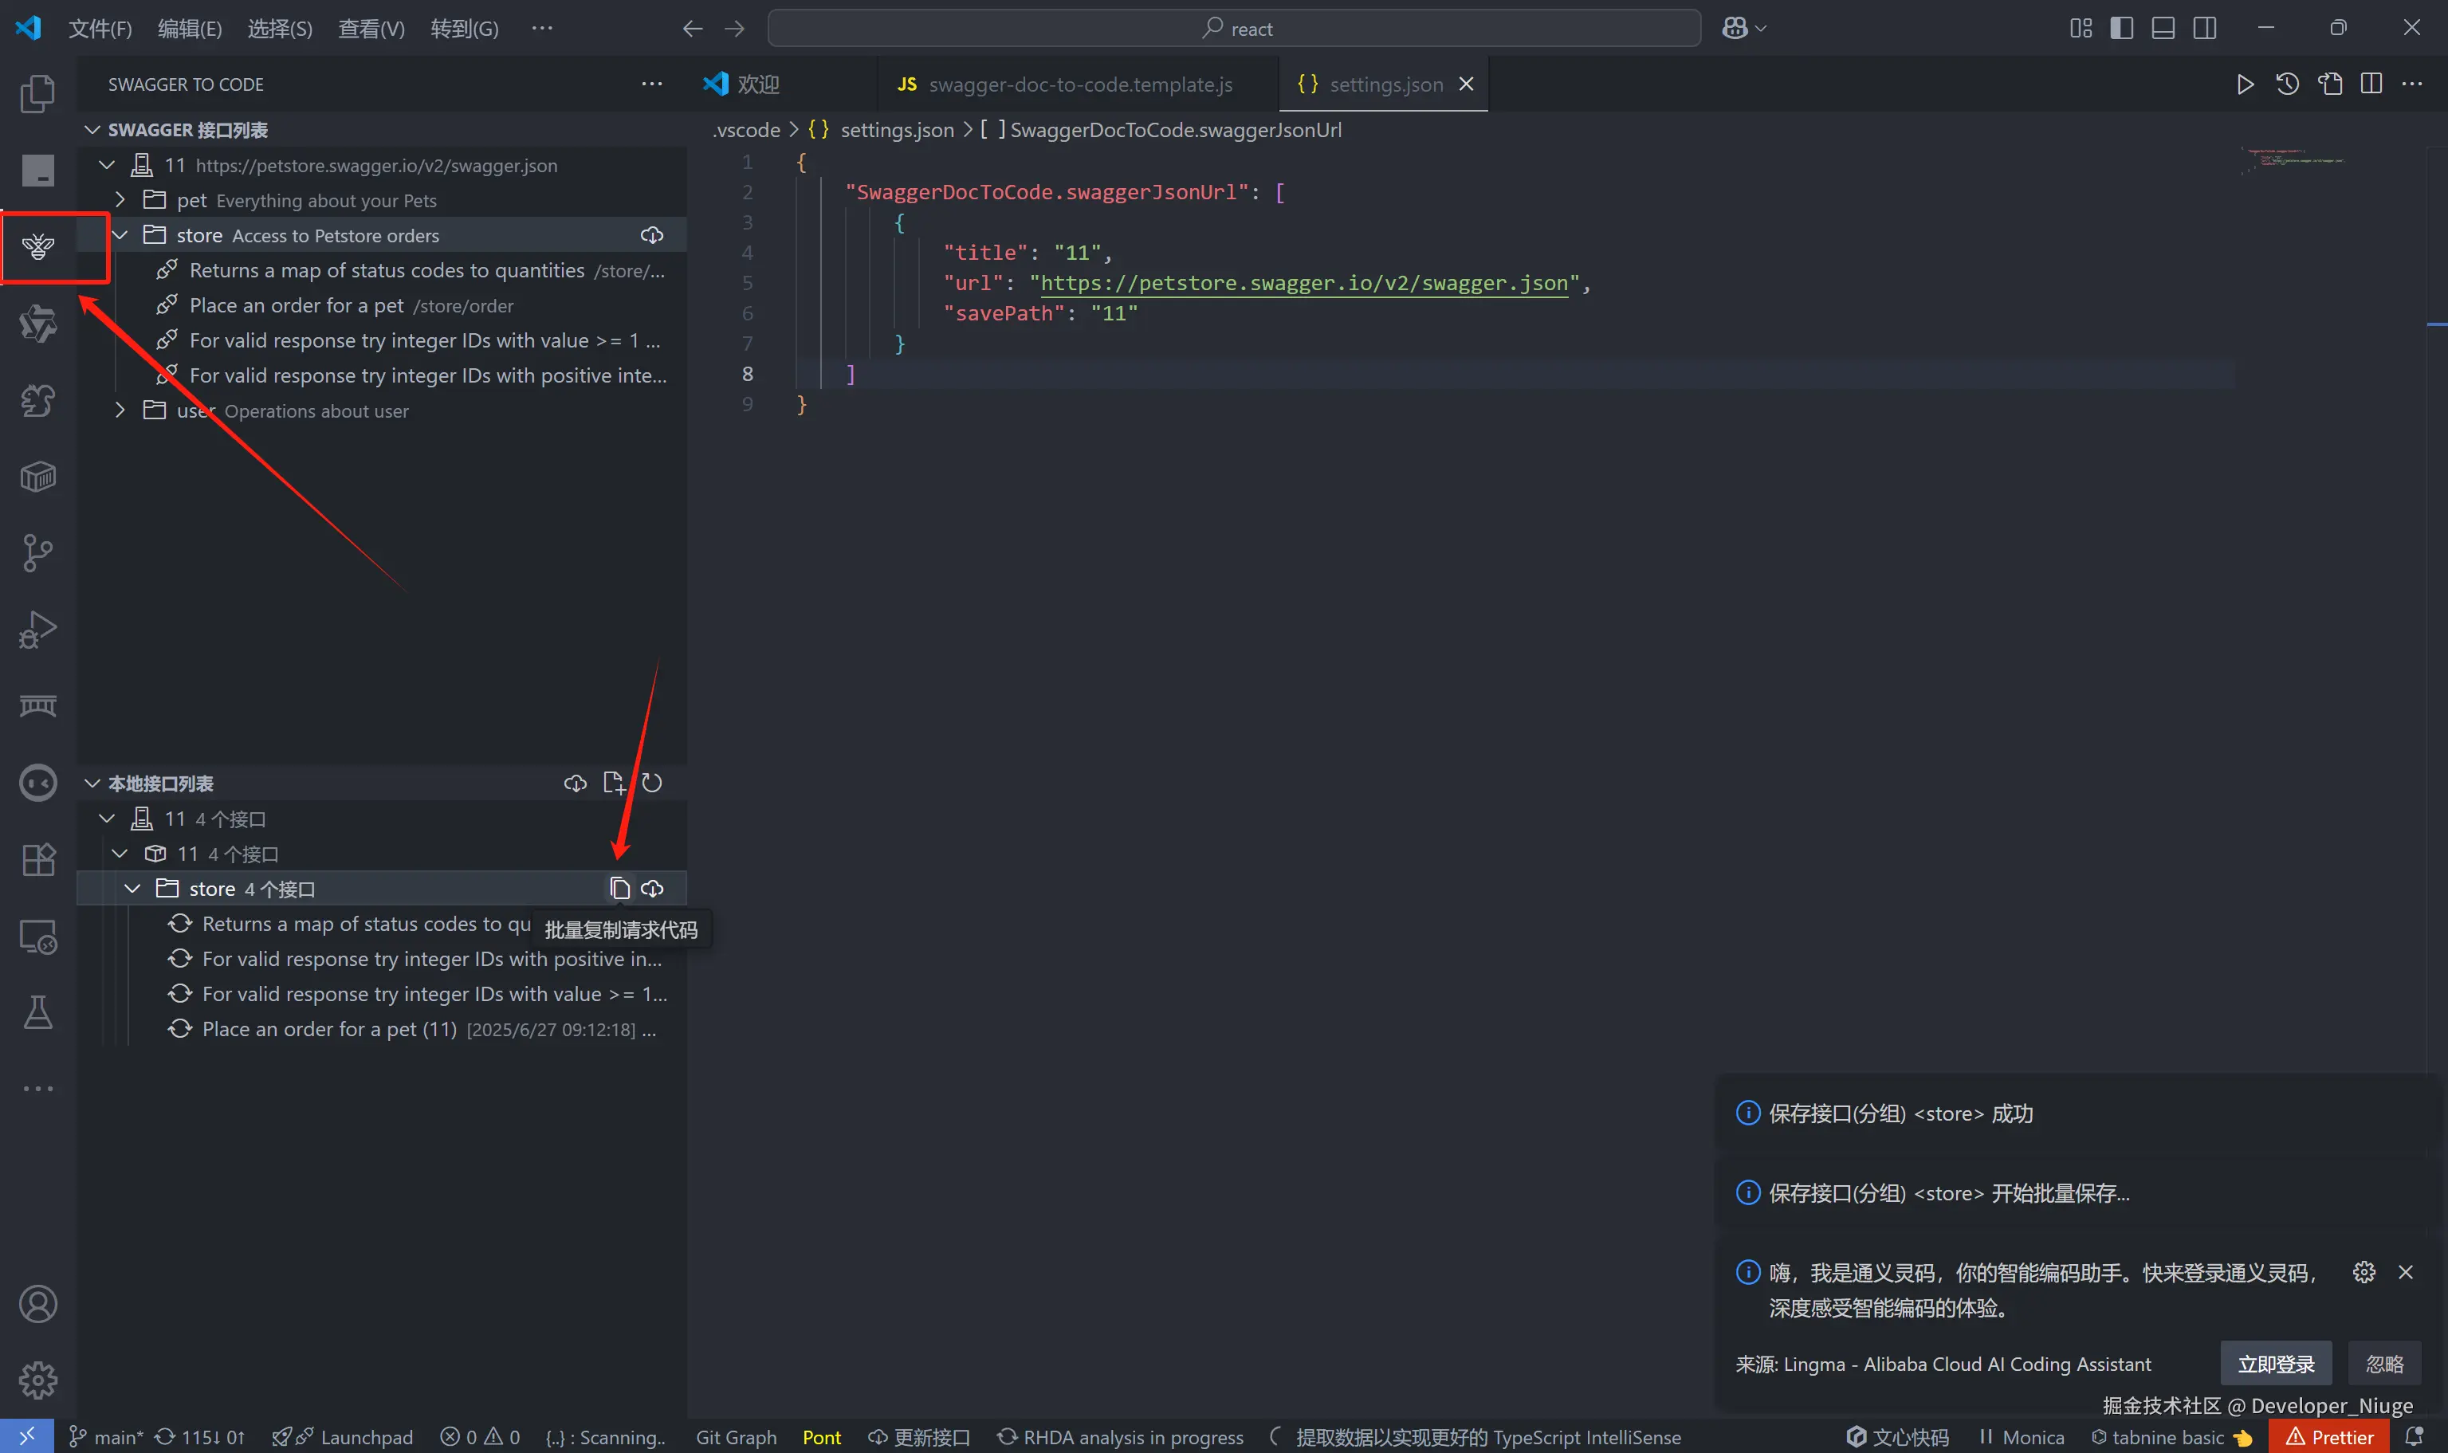Click the 立即登录 button
The height and width of the screenshot is (1453, 2448).
(2276, 1364)
